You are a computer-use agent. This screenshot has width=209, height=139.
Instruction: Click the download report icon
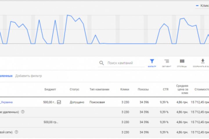pyautogui.click(x=203, y=61)
